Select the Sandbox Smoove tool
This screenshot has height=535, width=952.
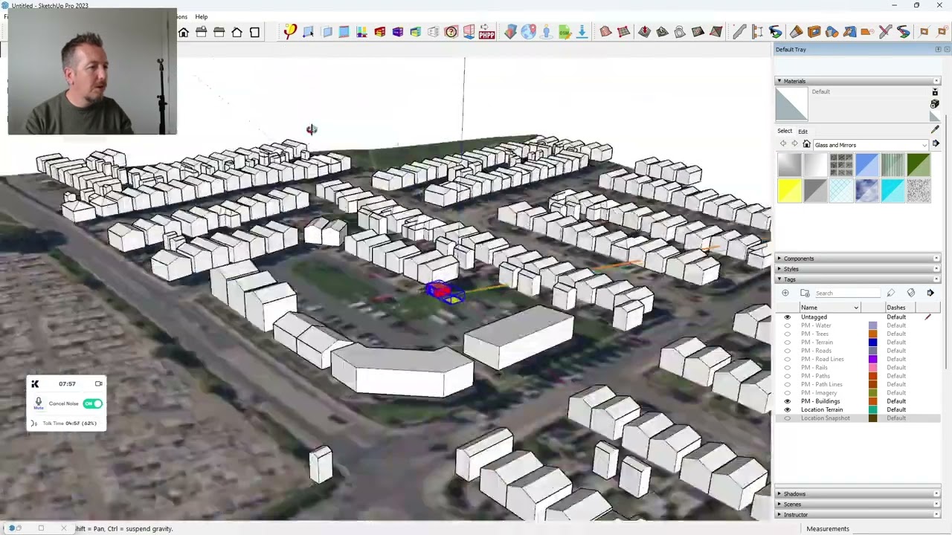coord(644,32)
